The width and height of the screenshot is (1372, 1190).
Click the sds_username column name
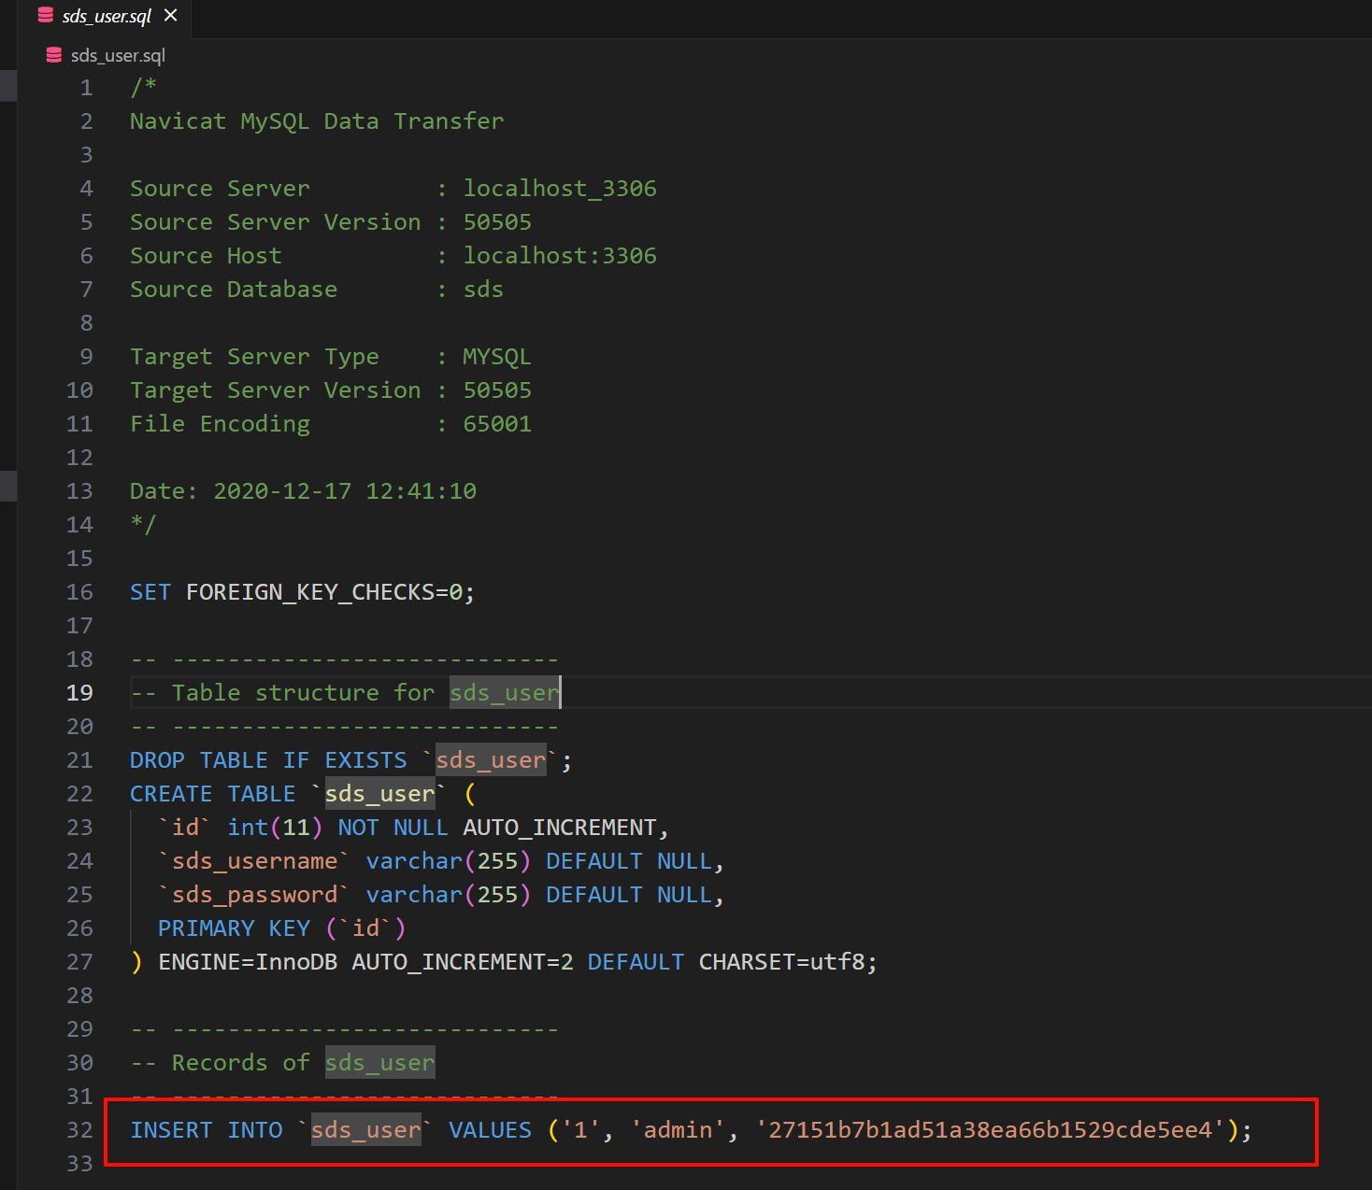click(x=254, y=861)
